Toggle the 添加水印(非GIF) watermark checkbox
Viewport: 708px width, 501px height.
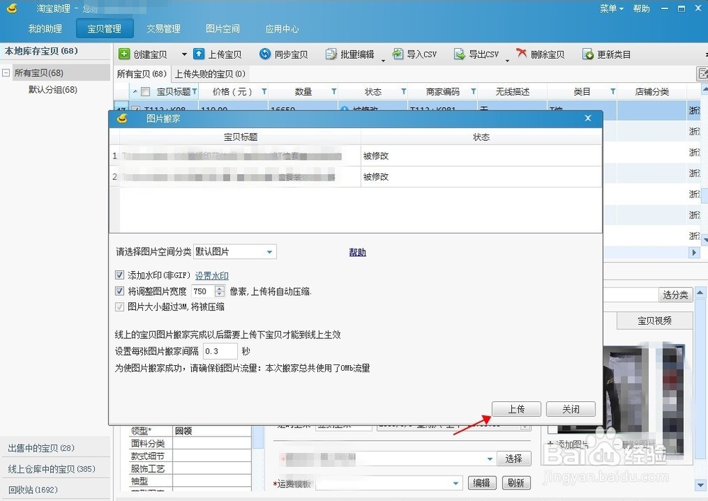(120, 275)
